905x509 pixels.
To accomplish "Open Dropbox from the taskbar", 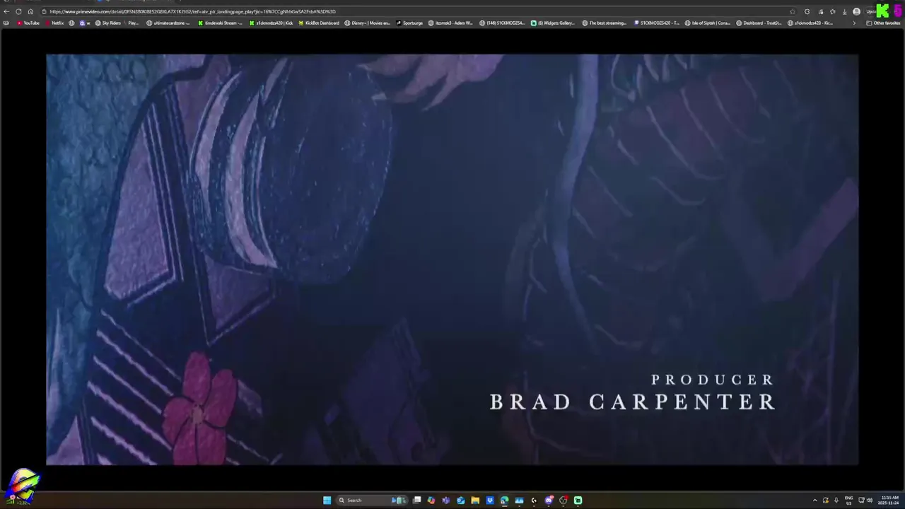I will pos(490,501).
